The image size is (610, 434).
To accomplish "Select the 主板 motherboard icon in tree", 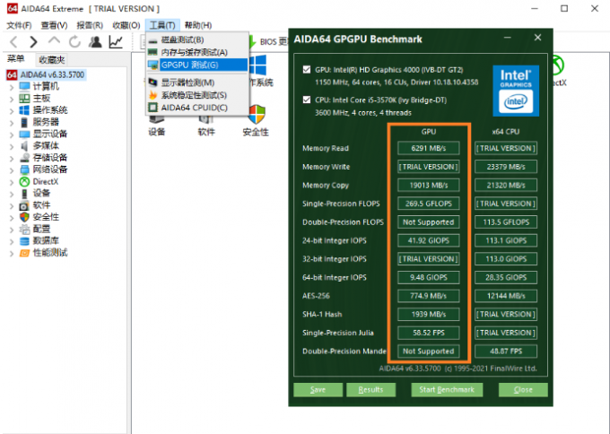I will click(x=24, y=99).
